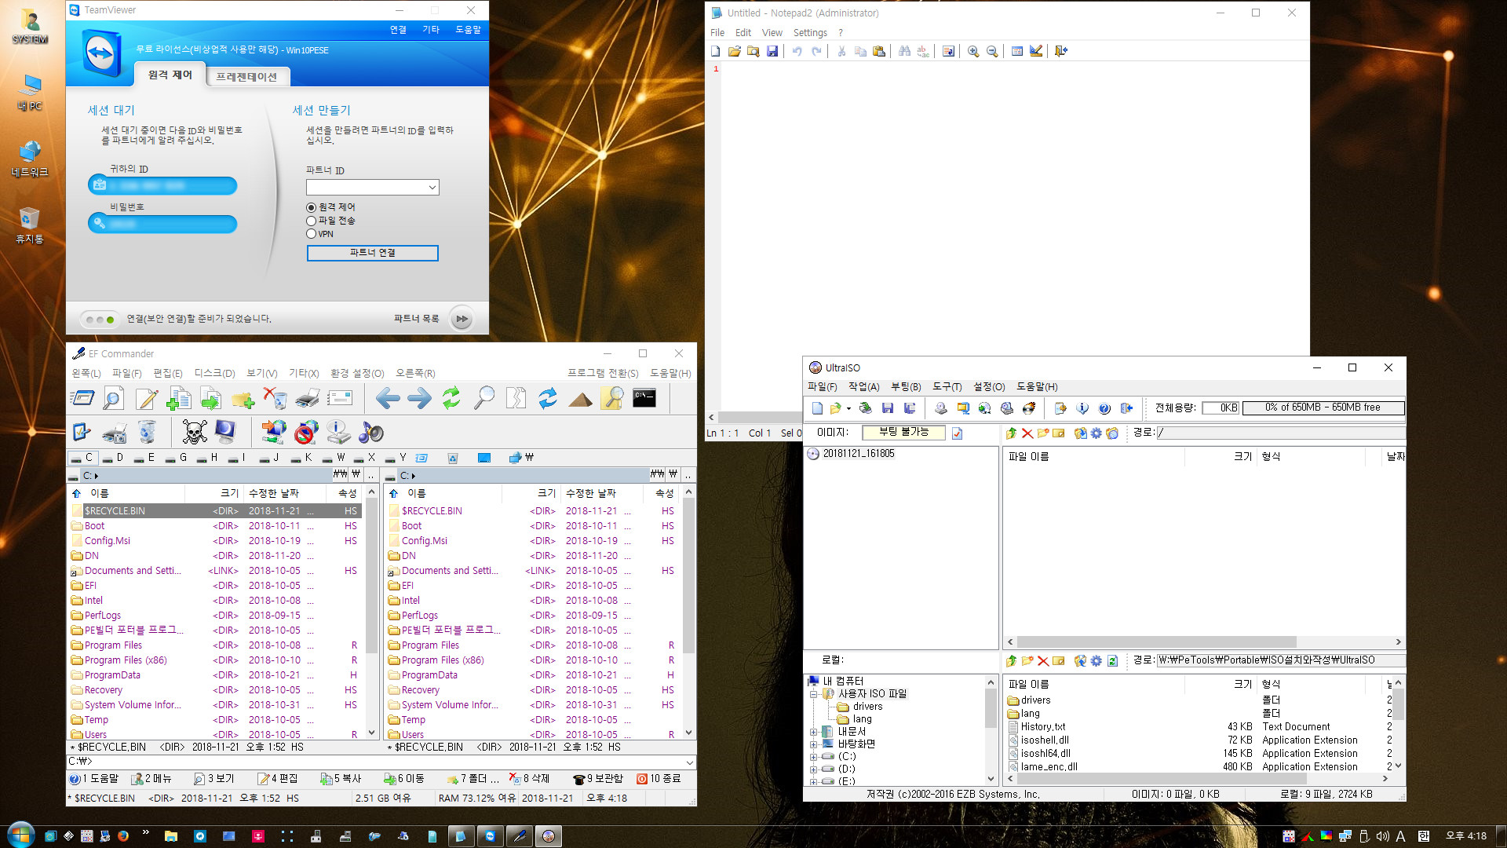Click the UltraISO 650MB capacity progress bar

[1323, 408]
